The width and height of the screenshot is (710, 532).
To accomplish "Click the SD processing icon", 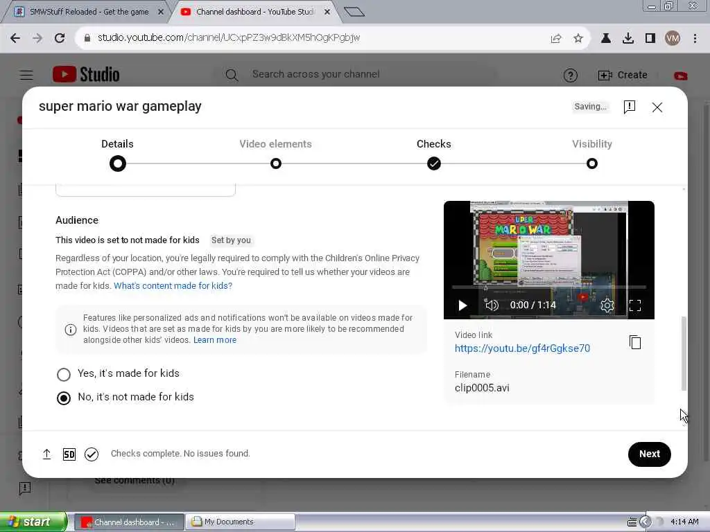I will pos(69,454).
